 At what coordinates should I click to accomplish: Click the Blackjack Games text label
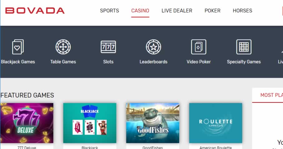(x=18, y=62)
